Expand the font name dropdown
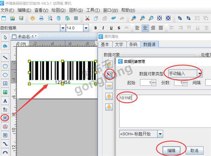This screenshot has width=211, height=156. click(63, 28)
